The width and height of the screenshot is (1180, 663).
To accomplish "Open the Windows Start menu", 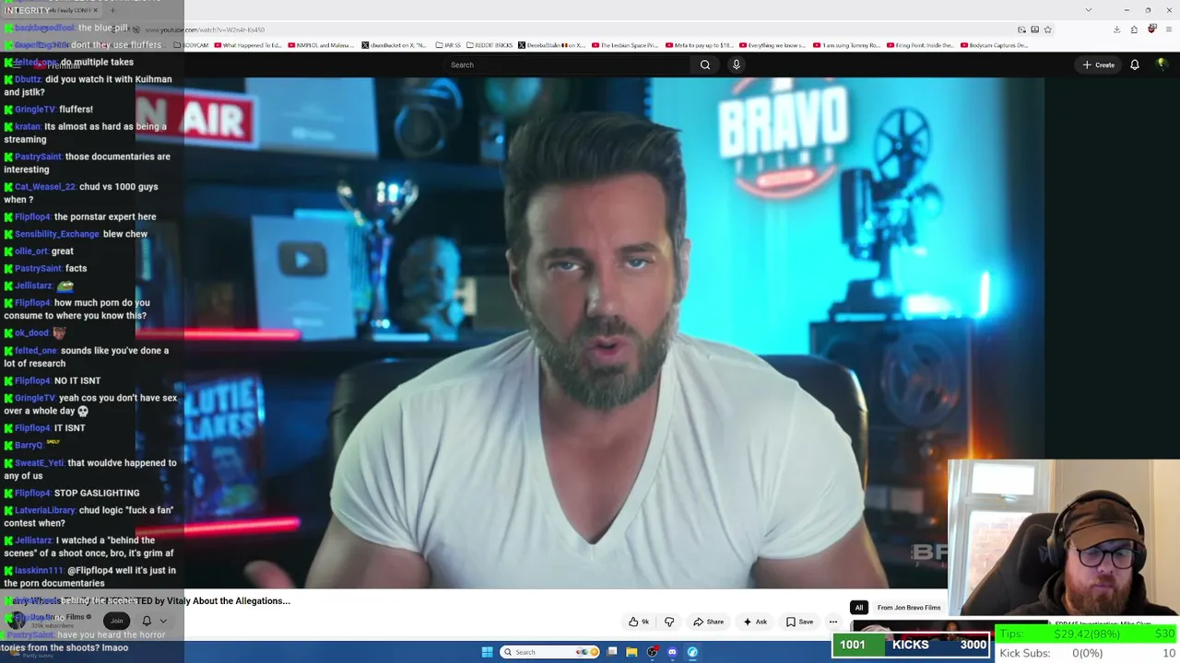I will 488,652.
